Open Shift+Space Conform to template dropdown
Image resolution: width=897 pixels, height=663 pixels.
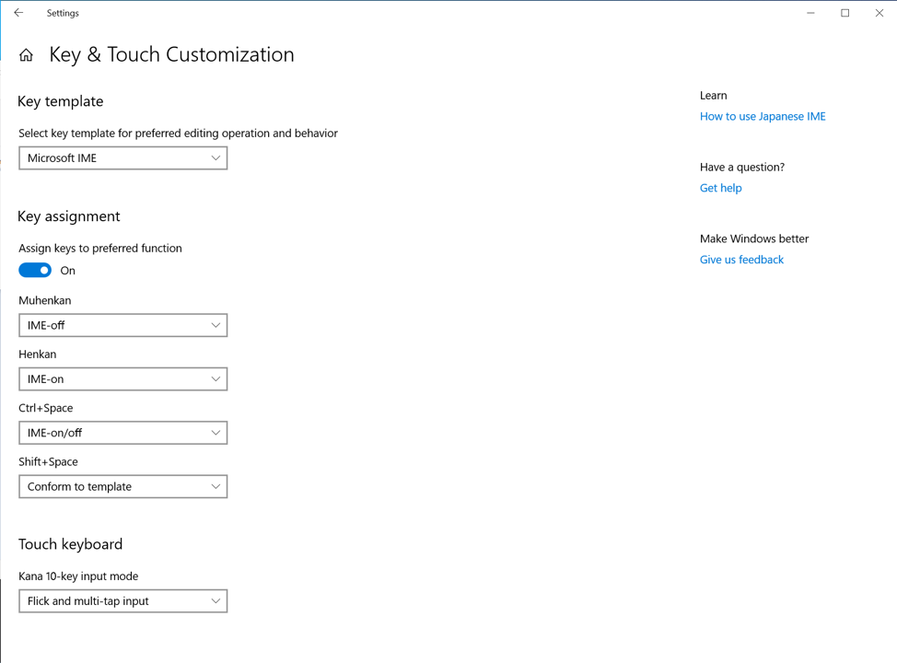(122, 487)
